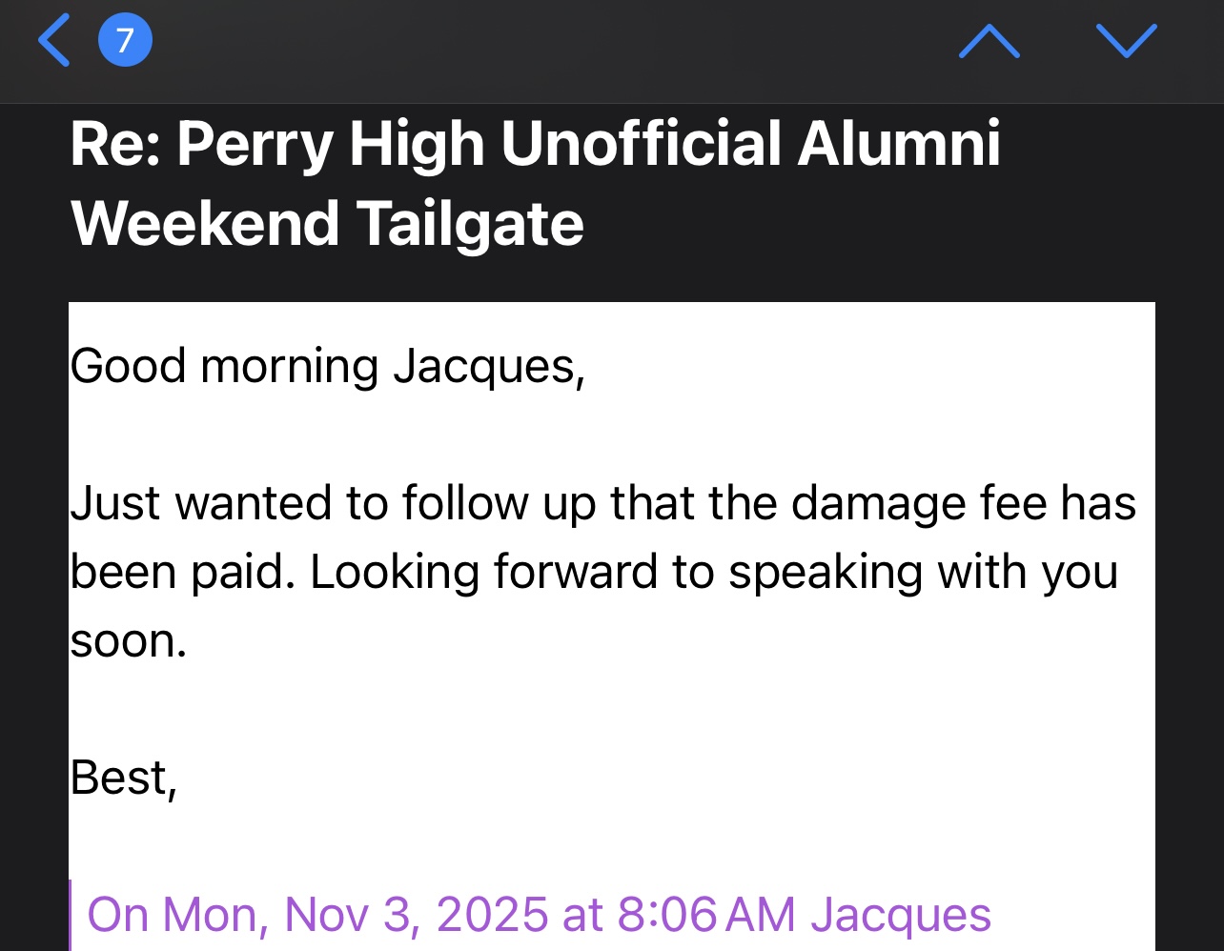Viewport: 1224px width, 951px height.
Task: Click the word 'soon.' ending the paragraph
Action: 128,641
